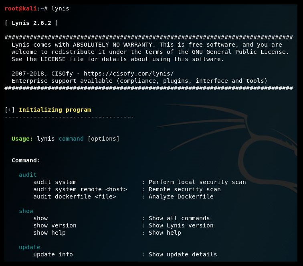This screenshot has height=266, width=303.
Task: Open the https://cisofy.com/lynis/ URL
Action: [129, 74]
